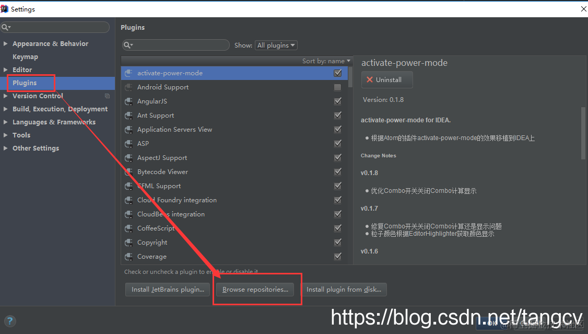This screenshot has width=588, height=334.
Task: Click the AngularJS plugin icon
Action: click(128, 101)
